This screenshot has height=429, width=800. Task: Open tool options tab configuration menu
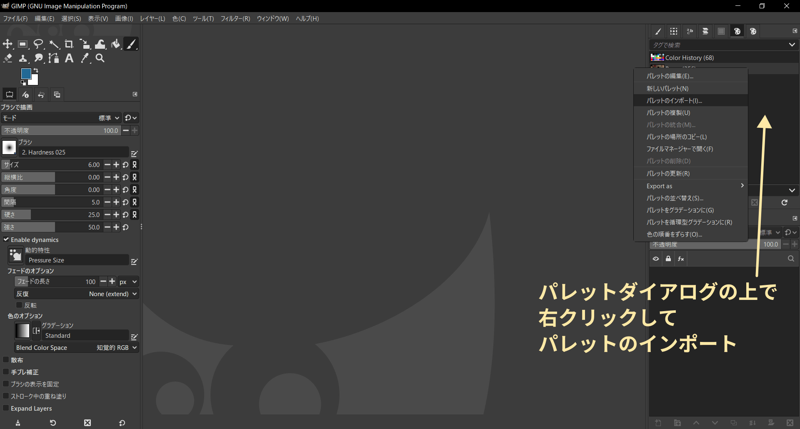135,94
